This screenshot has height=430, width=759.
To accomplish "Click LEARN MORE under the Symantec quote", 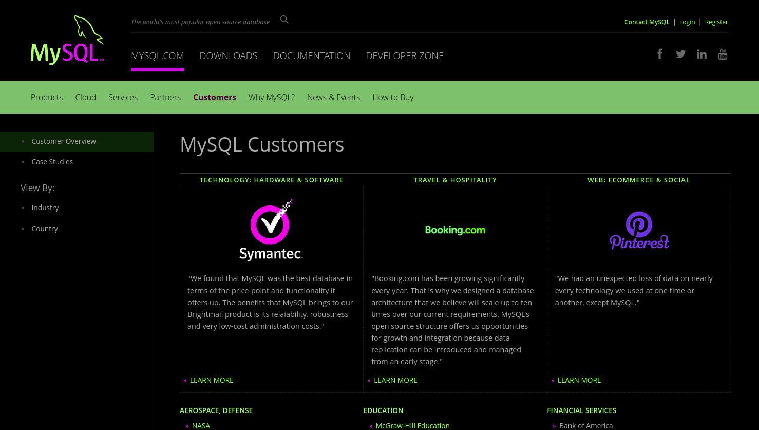I will (x=212, y=380).
